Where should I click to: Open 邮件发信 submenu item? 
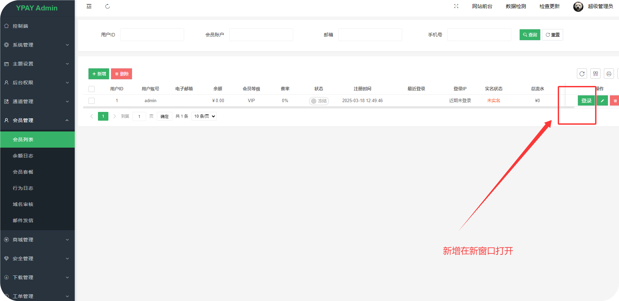pyautogui.click(x=37, y=220)
